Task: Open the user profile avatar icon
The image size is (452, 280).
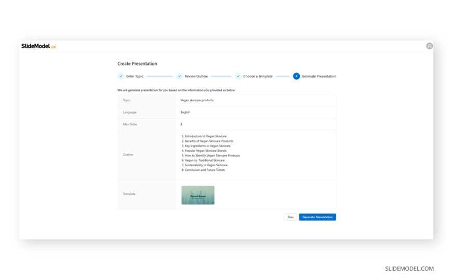Action: tap(429, 46)
